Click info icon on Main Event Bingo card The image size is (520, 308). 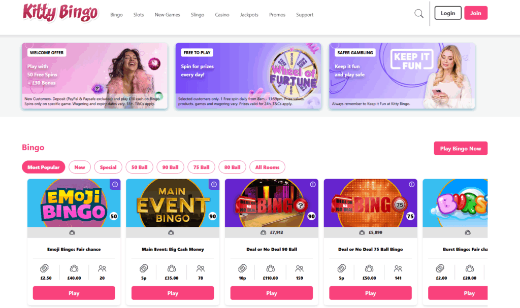[x=214, y=184]
